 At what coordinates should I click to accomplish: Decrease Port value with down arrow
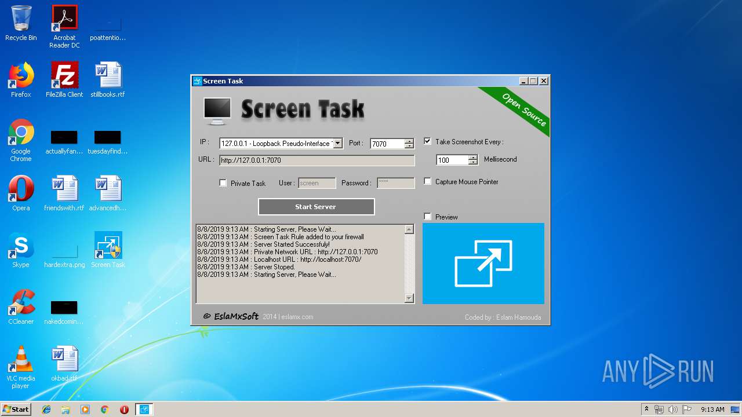409,146
